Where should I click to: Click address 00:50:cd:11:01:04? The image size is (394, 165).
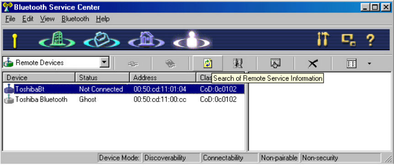coord(160,89)
